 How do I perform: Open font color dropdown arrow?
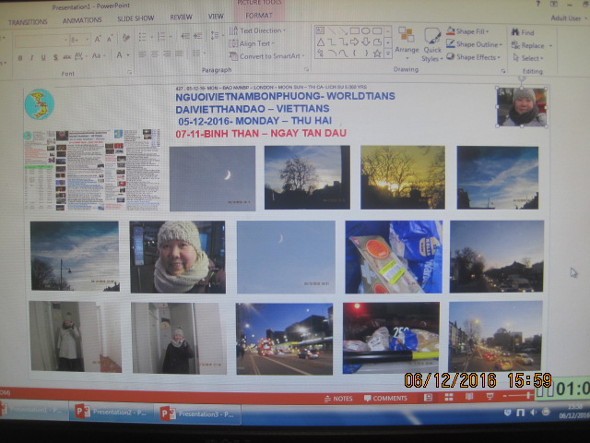pyautogui.click(x=128, y=55)
